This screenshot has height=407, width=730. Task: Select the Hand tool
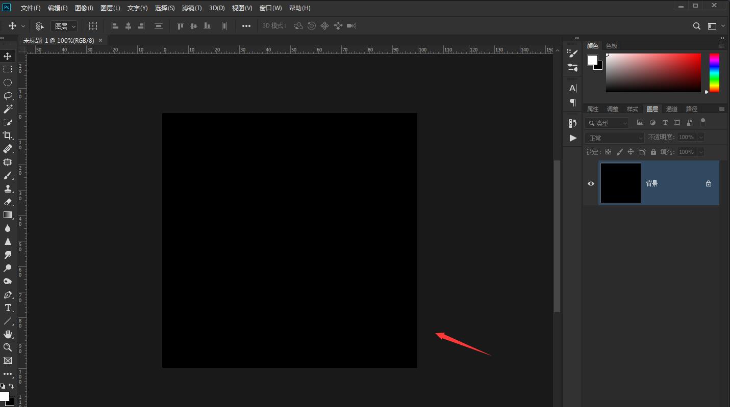[x=8, y=334]
